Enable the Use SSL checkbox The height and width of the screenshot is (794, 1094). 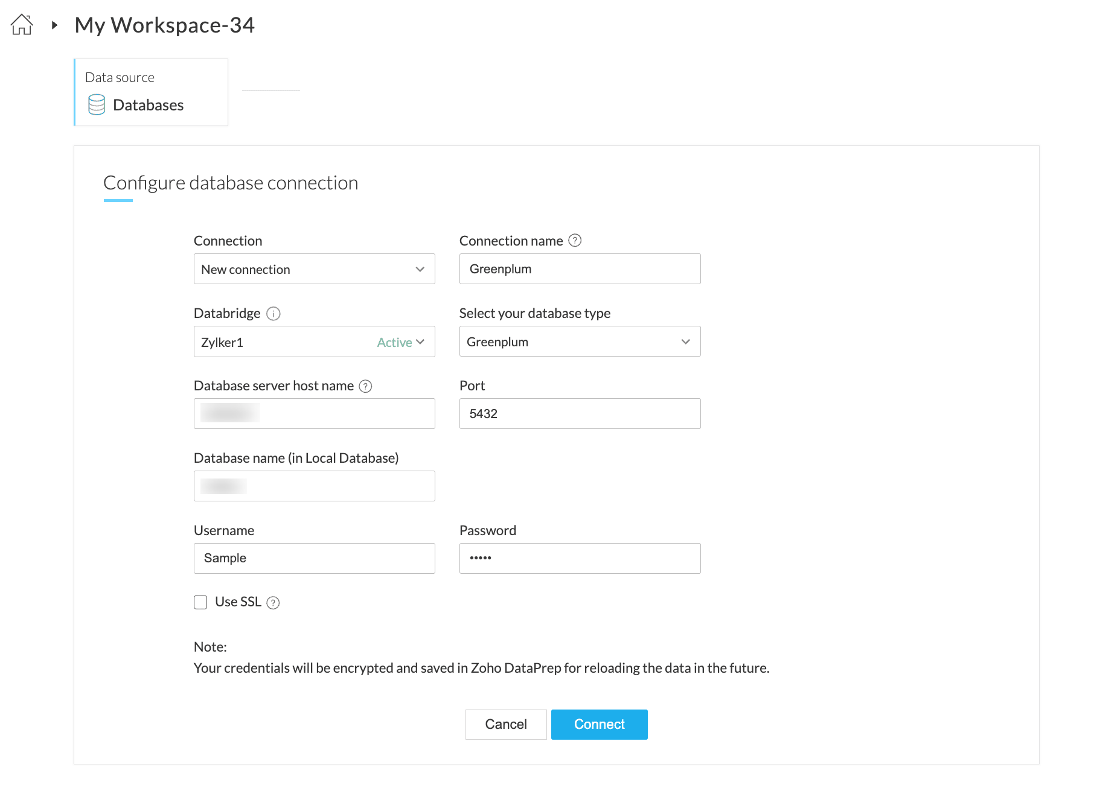click(200, 602)
